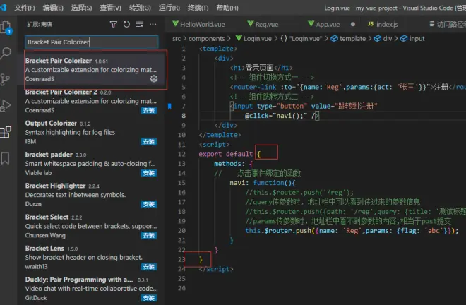Click line number 15 in gutter
466x305 pixels.
pos(181,183)
